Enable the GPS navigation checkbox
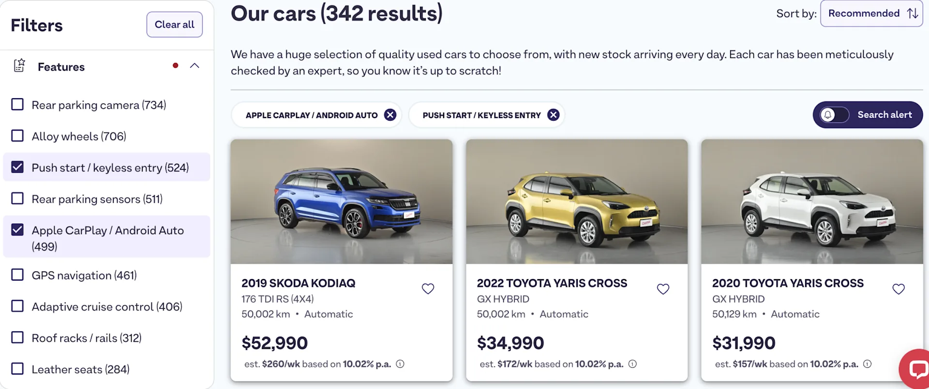The width and height of the screenshot is (929, 389). pos(17,275)
